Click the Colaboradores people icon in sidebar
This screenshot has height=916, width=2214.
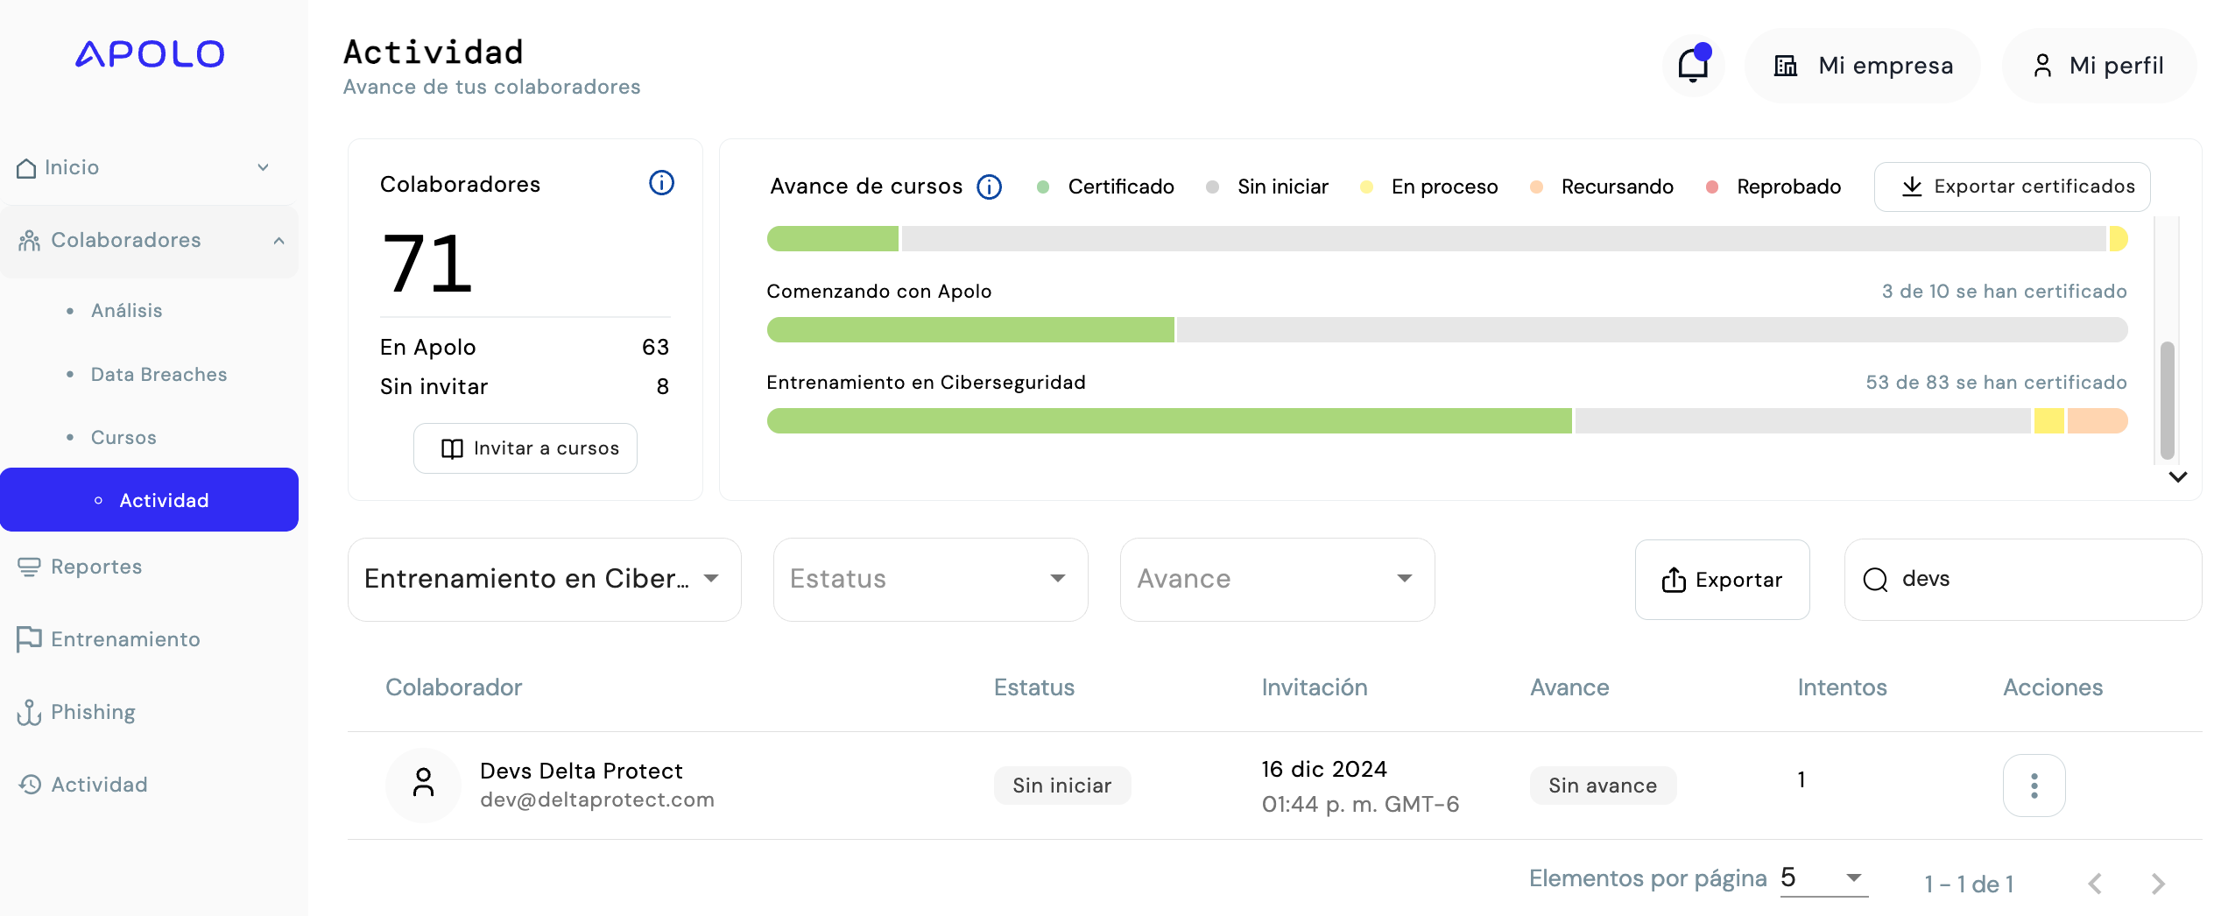point(30,240)
